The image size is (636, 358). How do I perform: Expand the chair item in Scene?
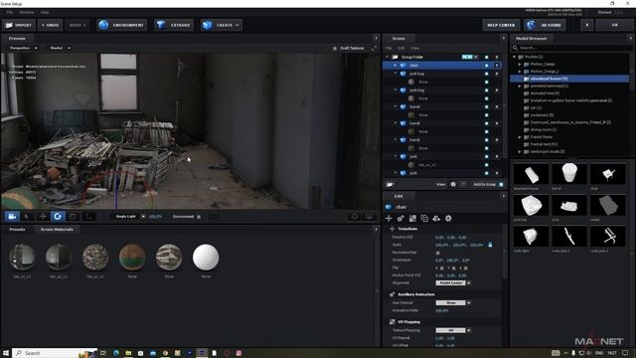pyautogui.click(x=396, y=66)
